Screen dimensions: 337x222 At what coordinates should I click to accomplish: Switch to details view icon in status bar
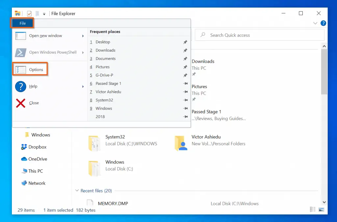[313, 210]
